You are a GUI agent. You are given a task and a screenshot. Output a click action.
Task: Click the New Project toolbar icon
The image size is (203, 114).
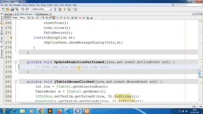(8, 9)
